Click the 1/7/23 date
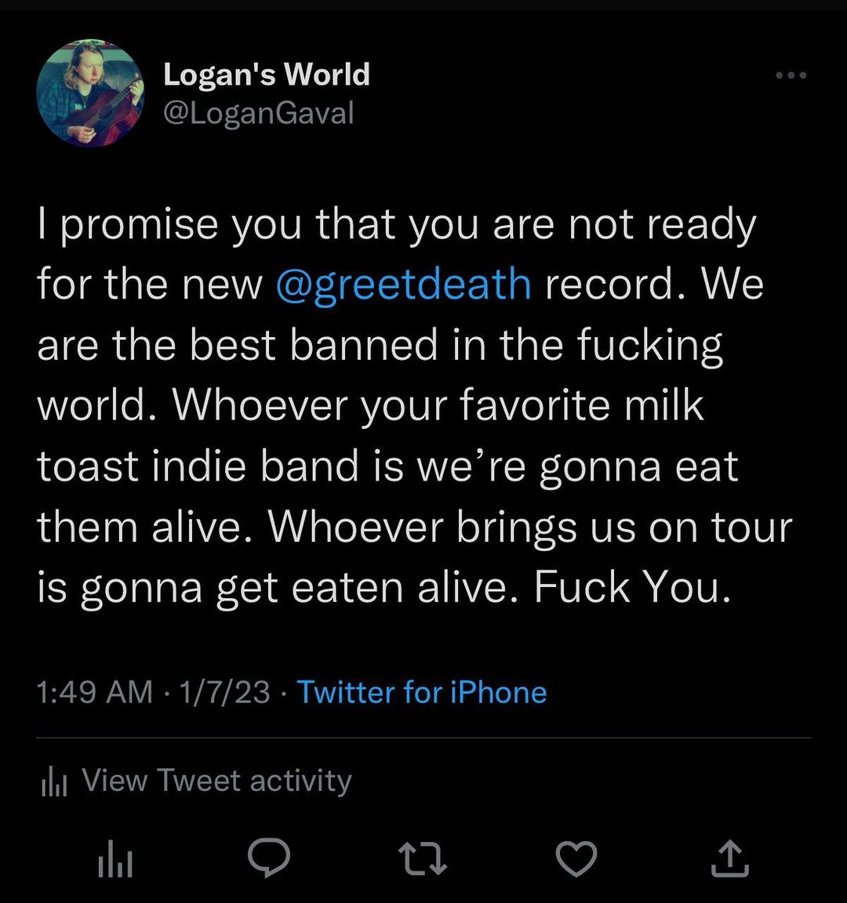 click(x=224, y=693)
